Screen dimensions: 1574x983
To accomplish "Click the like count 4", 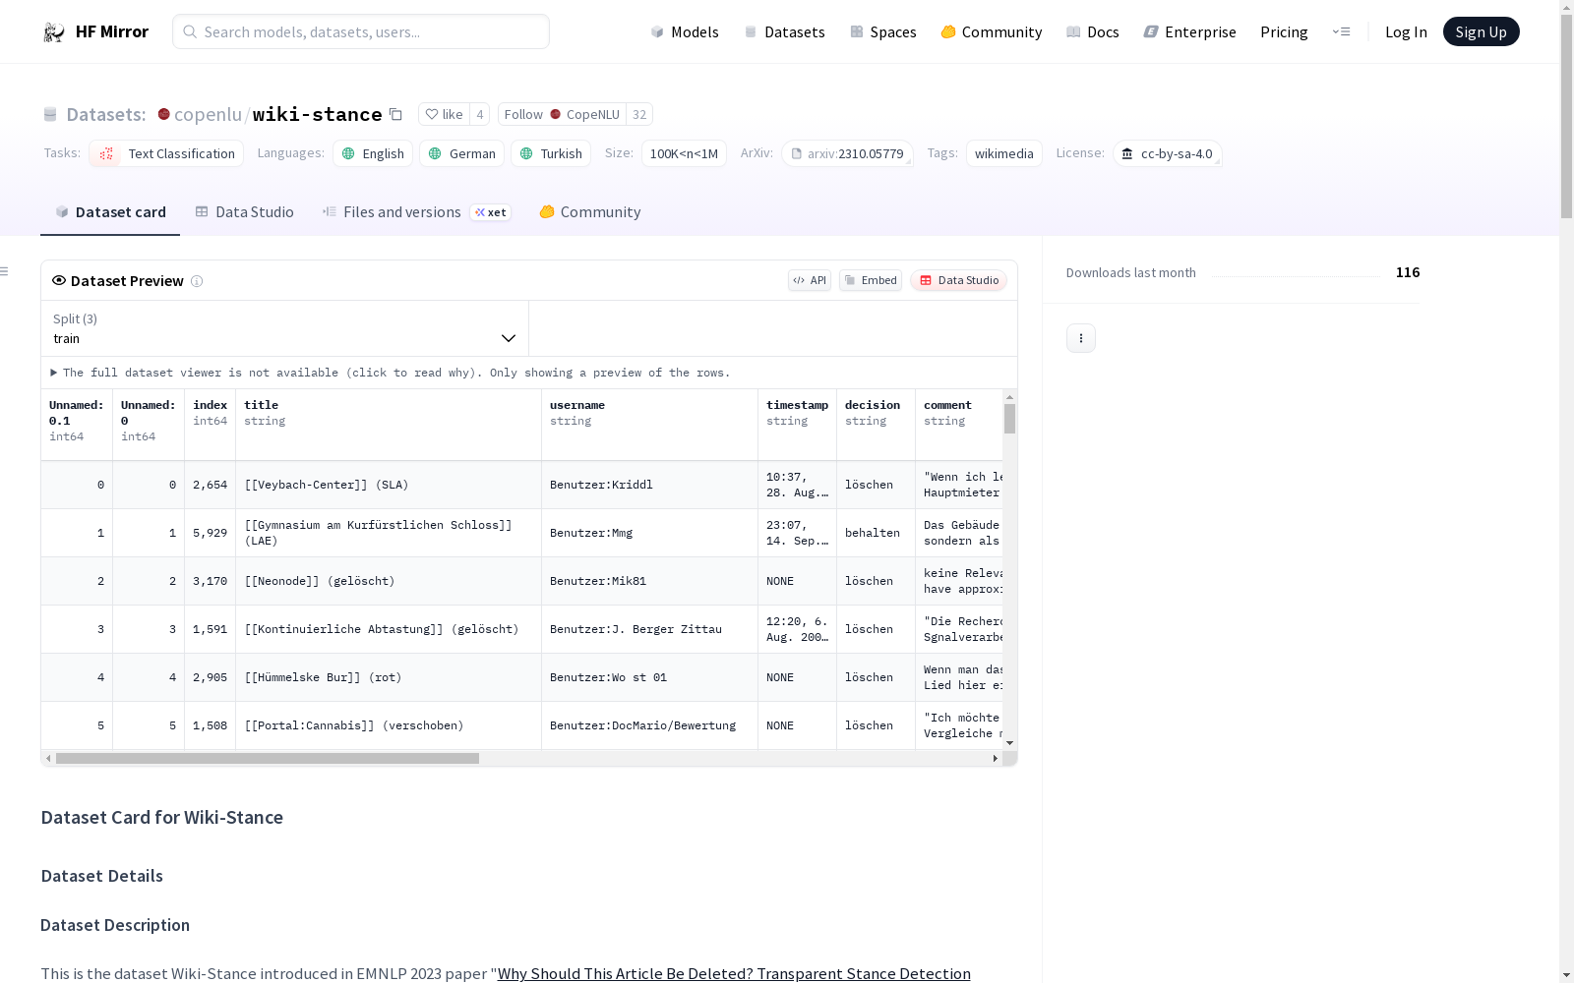I will [480, 114].
